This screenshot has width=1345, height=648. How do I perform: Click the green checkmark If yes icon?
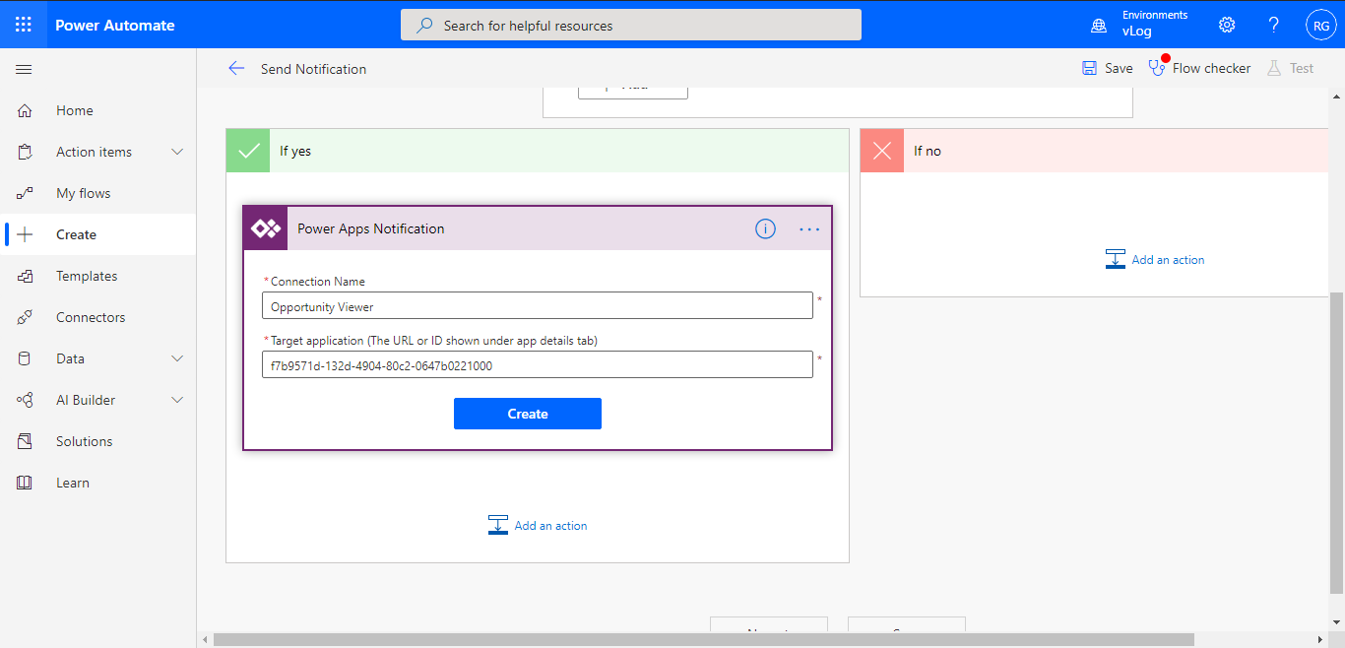[249, 151]
